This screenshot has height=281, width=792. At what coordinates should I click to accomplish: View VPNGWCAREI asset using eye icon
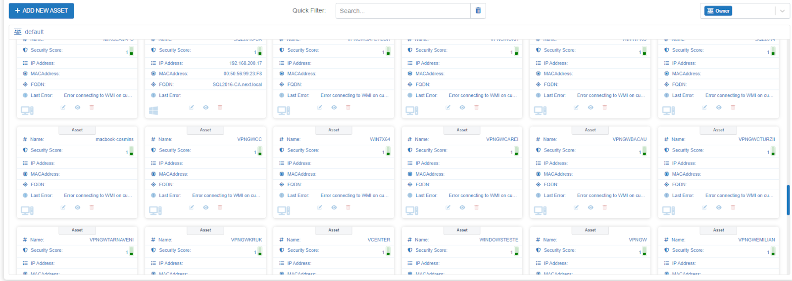tap(462, 207)
